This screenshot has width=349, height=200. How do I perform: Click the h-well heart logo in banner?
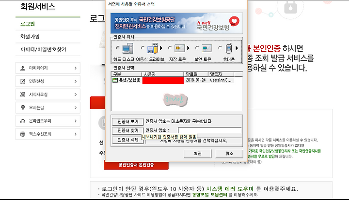pos(234,21)
